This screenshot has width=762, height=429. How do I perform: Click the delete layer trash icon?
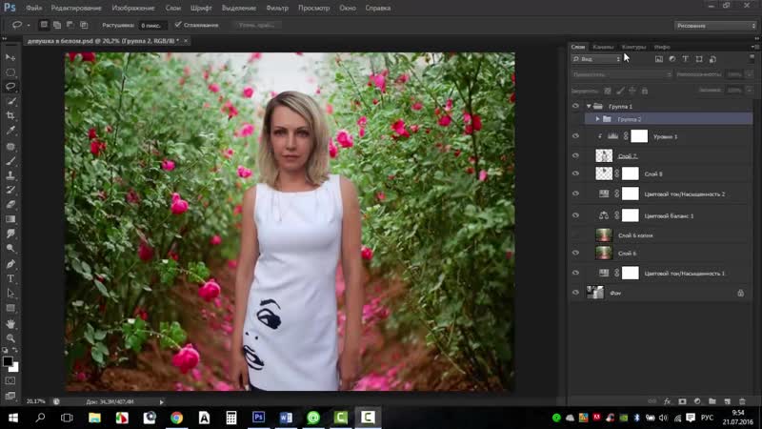(x=742, y=401)
